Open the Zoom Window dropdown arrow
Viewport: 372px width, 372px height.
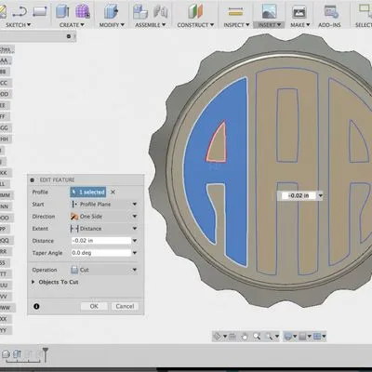(x=277, y=337)
